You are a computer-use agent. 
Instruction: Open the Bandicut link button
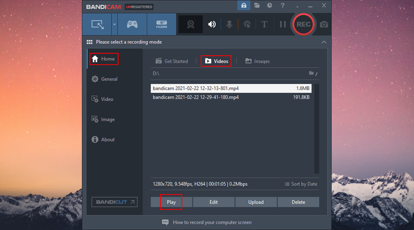click(115, 202)
